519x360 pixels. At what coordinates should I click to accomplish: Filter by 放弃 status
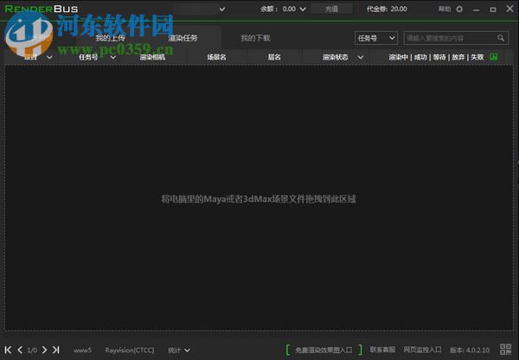pyautogui.click(x=458, y=58)
